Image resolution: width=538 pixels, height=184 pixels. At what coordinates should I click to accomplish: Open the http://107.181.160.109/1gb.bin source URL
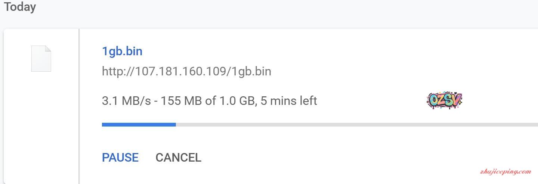(x=186, y=71)
